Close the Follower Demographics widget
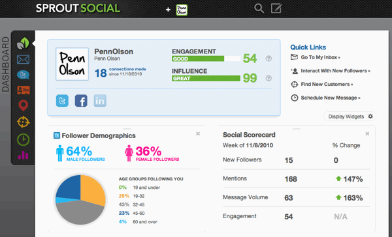Viewport: 392px width, 237px height. coord(198,134)
